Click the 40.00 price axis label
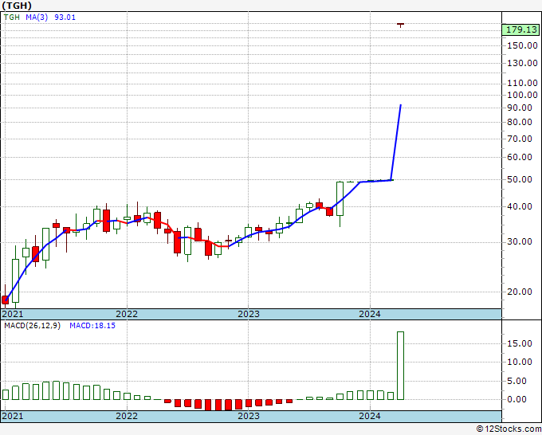 click(520, 206)
